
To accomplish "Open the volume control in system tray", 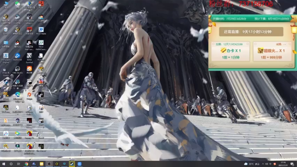I will coord(267,164).
